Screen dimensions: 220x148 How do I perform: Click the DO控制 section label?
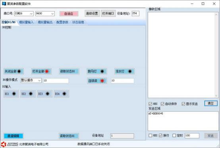pyautogui.click(x=7, y=27)
